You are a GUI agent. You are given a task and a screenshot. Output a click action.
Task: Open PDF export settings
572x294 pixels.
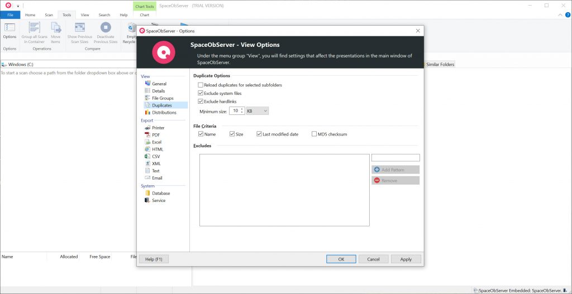point(156,135)
